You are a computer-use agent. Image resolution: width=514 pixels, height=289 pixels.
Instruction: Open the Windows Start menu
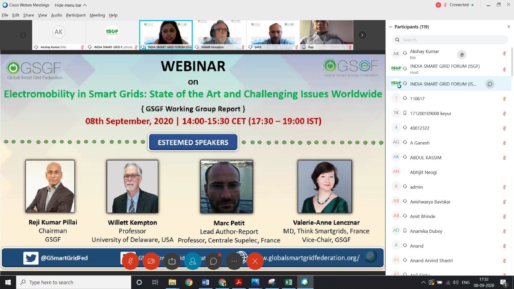coord(8,282)
